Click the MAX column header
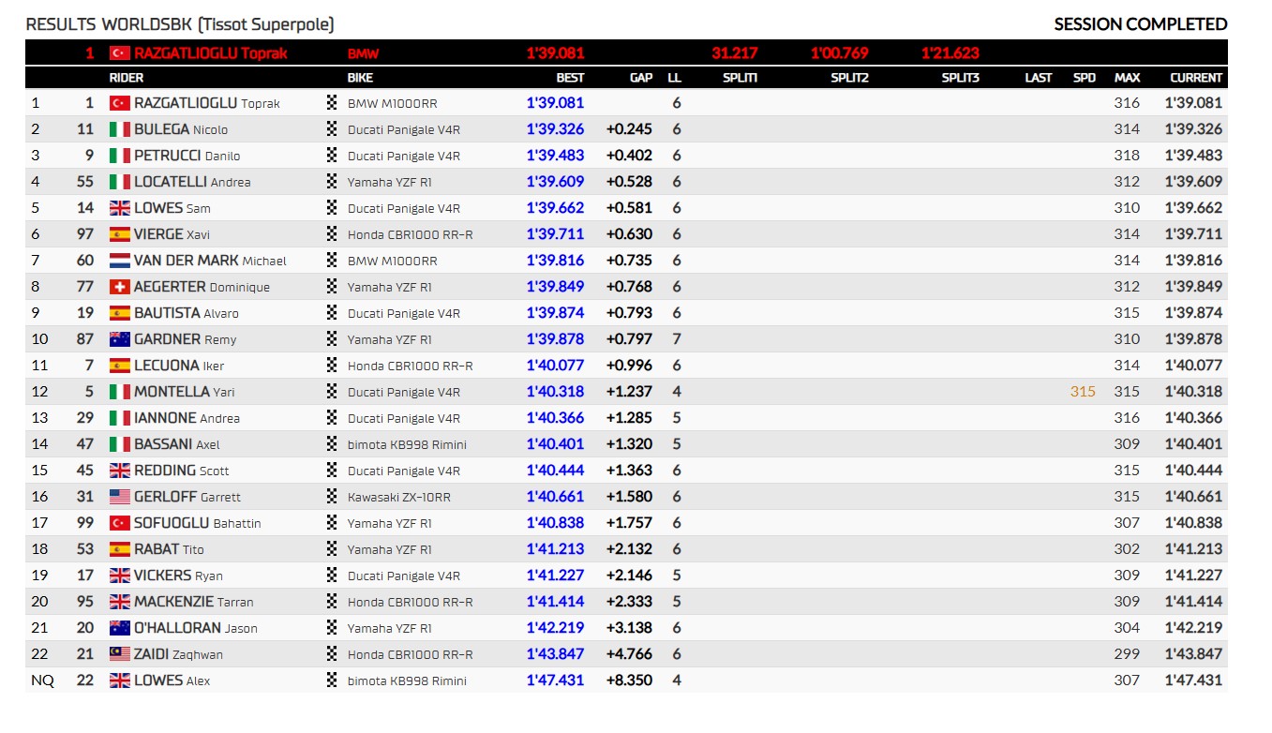 [1128, 78]
